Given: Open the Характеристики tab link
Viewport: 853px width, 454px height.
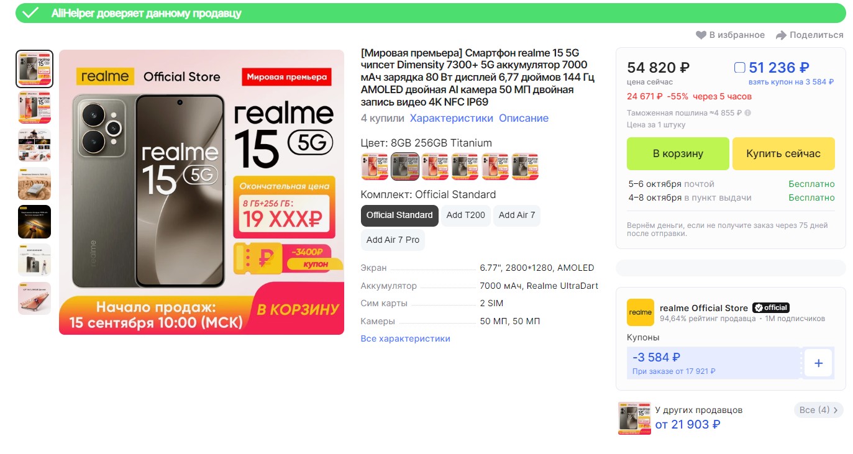Looking at the screenshot, I should [x=451, y=119].
